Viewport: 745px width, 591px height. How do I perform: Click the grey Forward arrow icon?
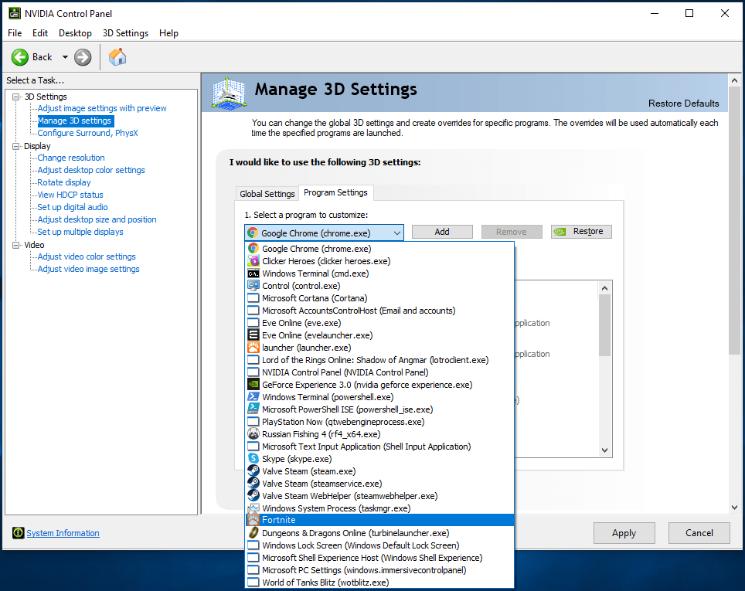83,57
